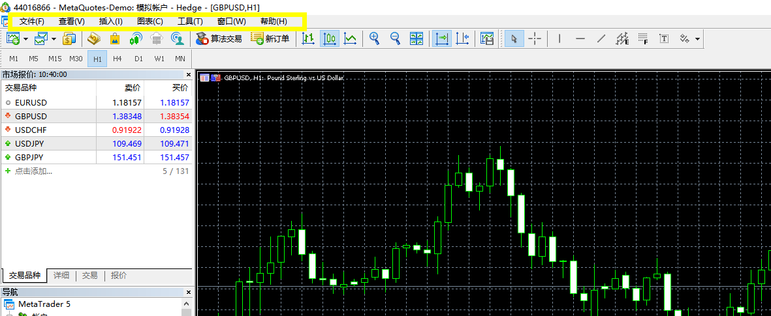This screenshot has height=316, width=771.
Task: Switch chart to bar chart display
Action: coord(308,39)
